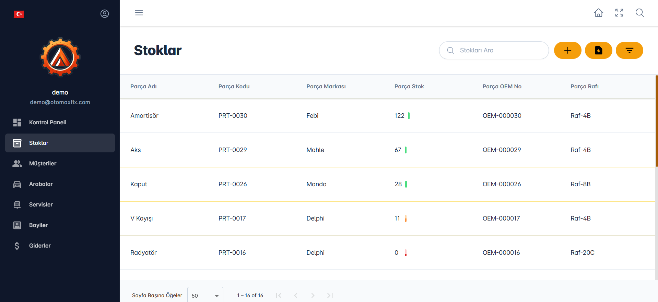The image size is (658, 302).
Task: Click the Turkish flag language icon
Action: (x=19, y=14)
